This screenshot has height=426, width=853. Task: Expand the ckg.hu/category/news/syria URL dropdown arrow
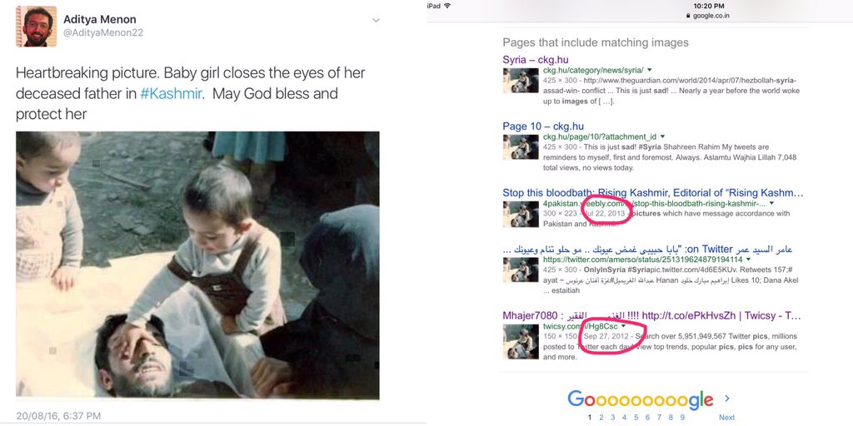click(x=650, y=69)
